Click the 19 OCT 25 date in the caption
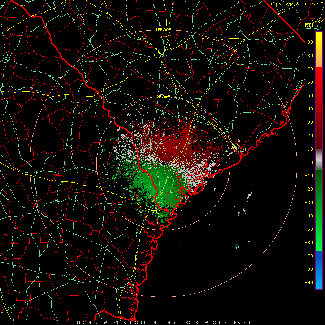Viewport: 325px width, 325px height. [216, 322]
